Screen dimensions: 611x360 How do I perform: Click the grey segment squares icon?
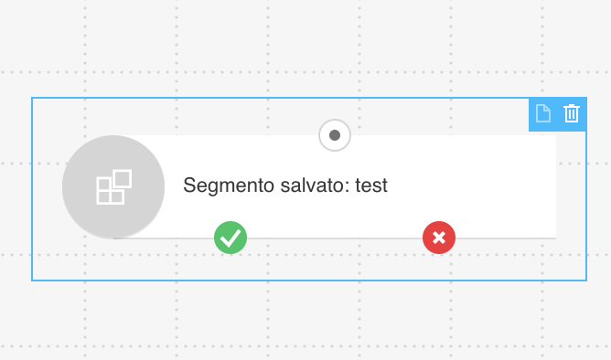[113, 186]
